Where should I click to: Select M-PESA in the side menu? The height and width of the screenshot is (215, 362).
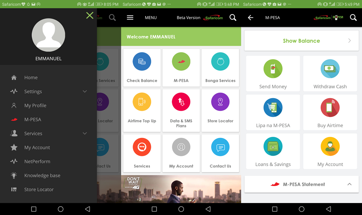[x=33, y=119]
